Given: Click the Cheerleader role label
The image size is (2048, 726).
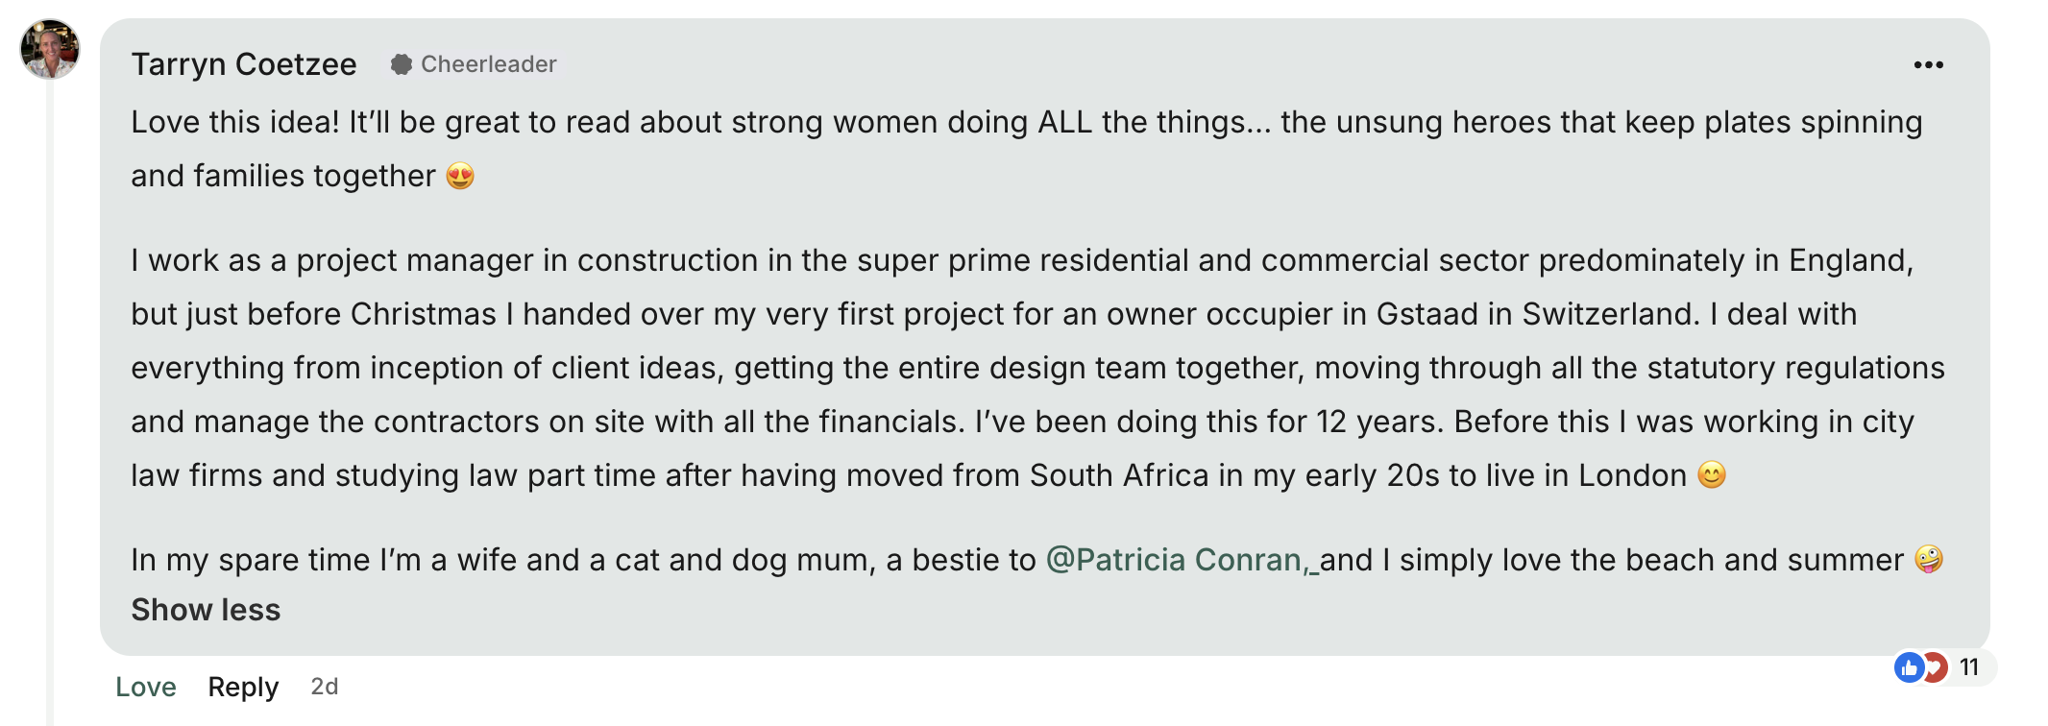Looking at the screenshot, I should [x=488, y=64].
